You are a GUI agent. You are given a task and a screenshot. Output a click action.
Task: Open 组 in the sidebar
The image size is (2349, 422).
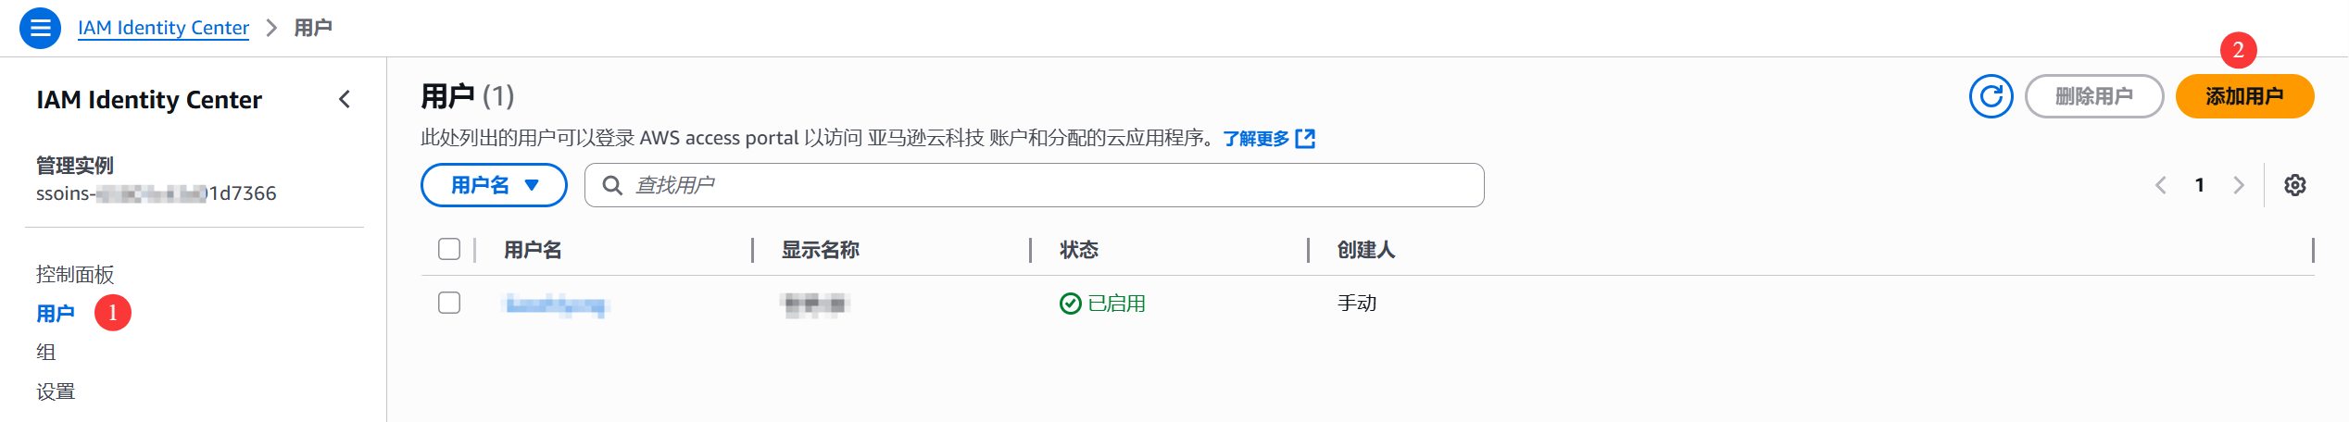pyautogui.click(x=46, y=352)
